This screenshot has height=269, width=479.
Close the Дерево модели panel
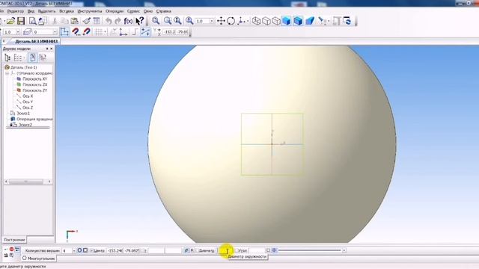point(52,49)
